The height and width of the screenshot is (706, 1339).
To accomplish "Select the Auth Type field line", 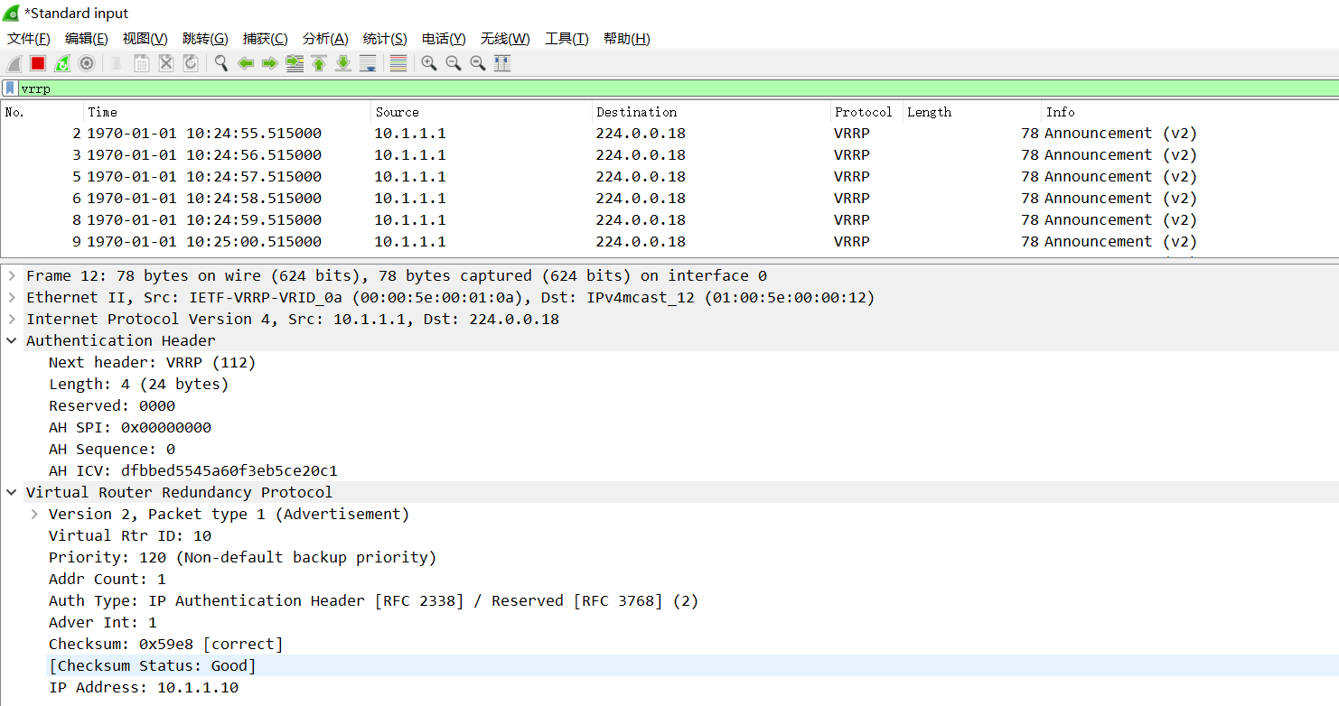I will click(374, 600).
